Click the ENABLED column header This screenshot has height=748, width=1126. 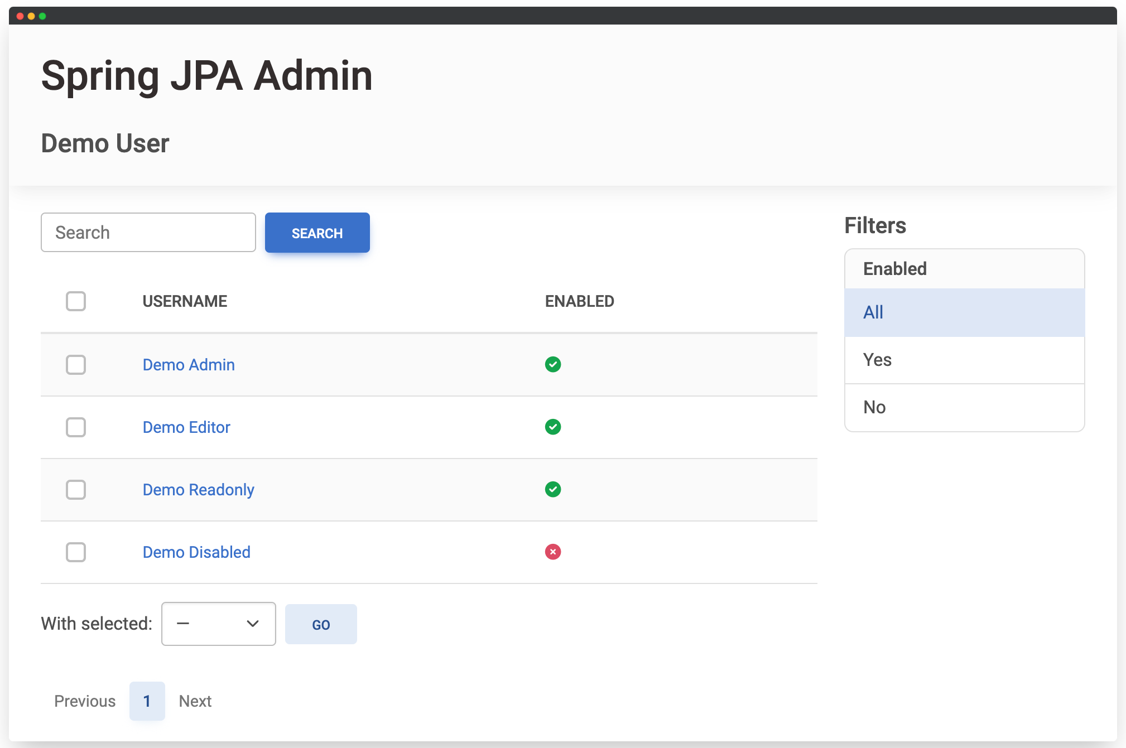(580, 301)
